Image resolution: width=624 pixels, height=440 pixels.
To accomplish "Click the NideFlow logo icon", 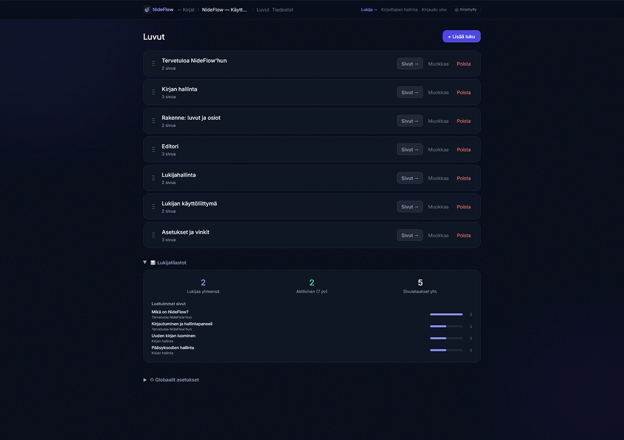I will coord(147,9).
